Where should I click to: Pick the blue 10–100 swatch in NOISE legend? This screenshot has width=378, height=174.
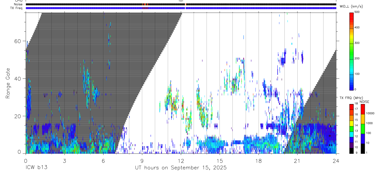(x=363, y=139)
